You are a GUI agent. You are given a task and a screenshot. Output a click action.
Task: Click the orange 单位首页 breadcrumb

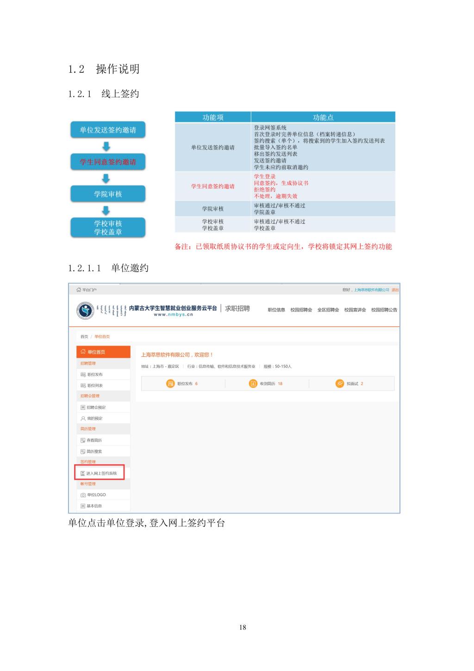(x=102, y=337)
